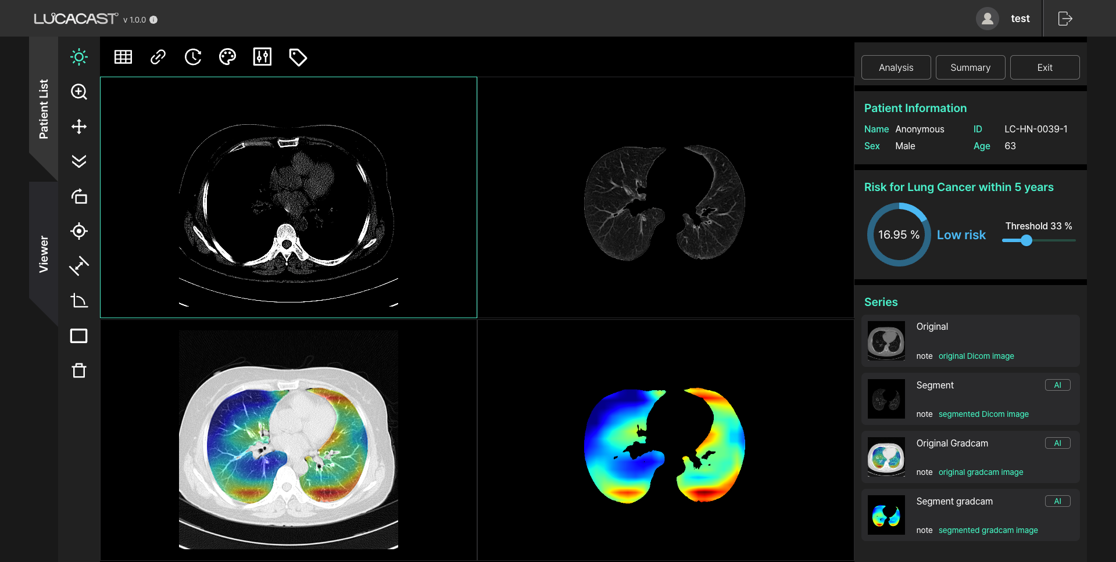Switch to the Viewer tab
1116x562 pixels.
pyautogui.click(x=44, y=254)
